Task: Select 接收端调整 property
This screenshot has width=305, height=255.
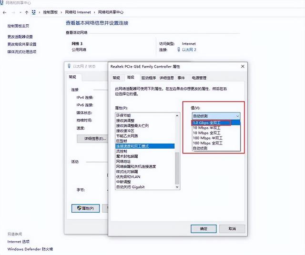Action: pyautogui.click(x=145, y=121)
